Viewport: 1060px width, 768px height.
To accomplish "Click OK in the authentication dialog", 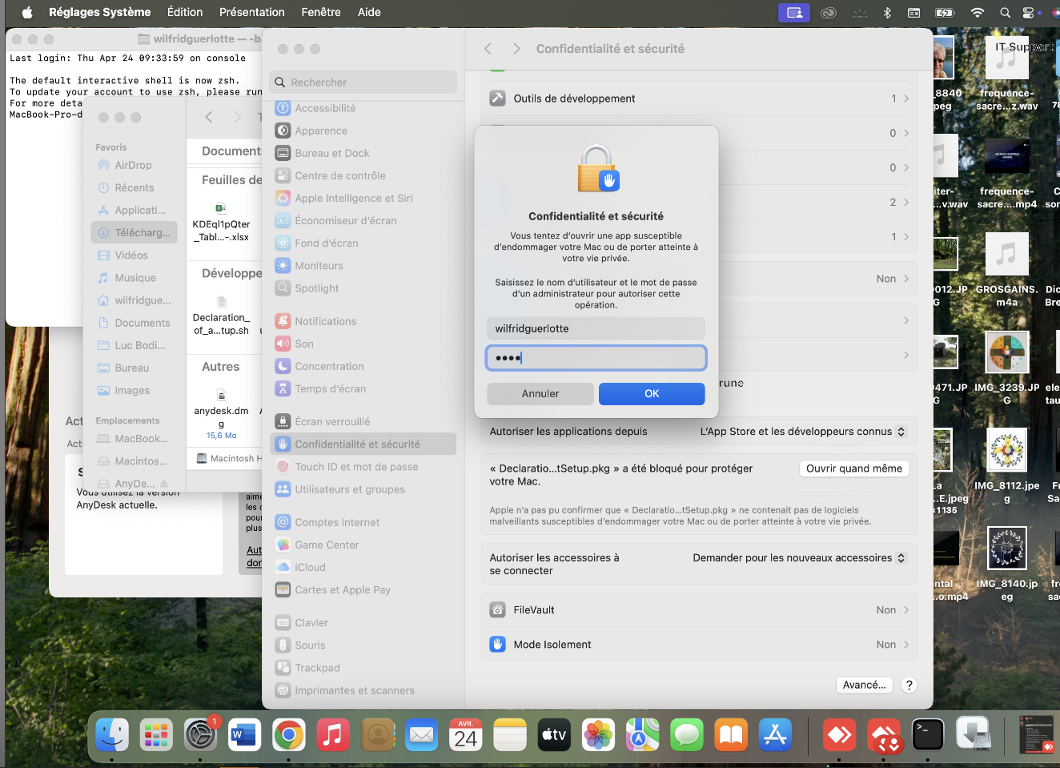I will tap(652, 393).
